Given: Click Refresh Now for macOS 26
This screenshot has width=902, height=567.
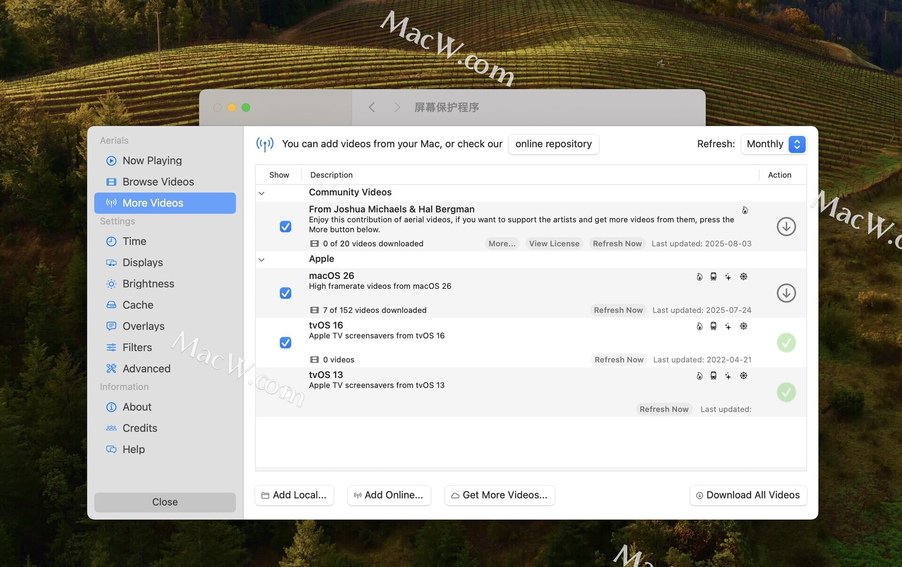Looking at the screenshot, I should [618, 310].
